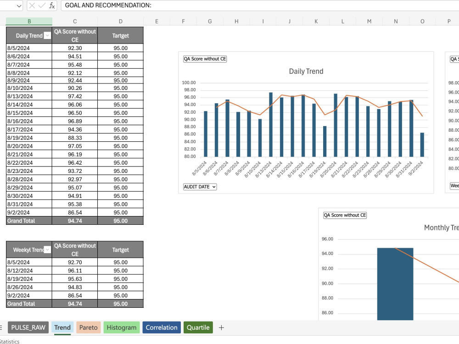This screenshot has width=459, height=344.
Task: Open the Pareto sheet tab
Action: point(89,327)
